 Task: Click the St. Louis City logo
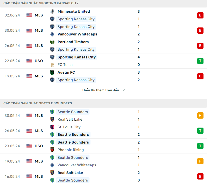52,127
